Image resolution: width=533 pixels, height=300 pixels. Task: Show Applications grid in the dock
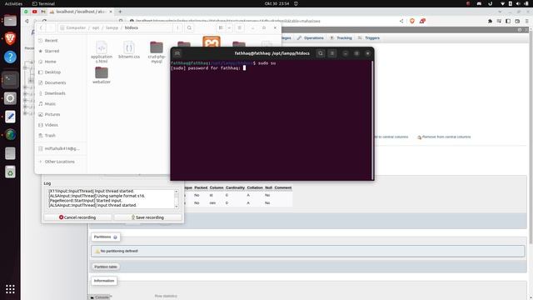point(10,289)
